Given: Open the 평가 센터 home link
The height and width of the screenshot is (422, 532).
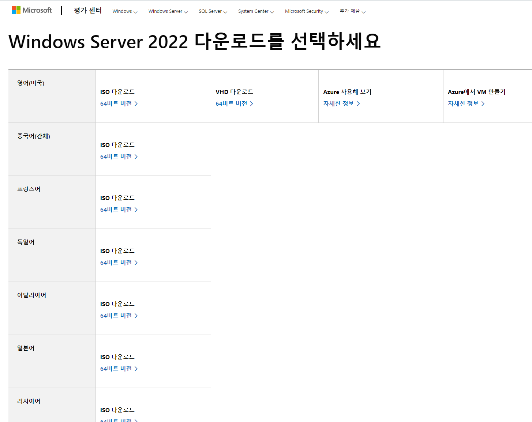Looking at the screenshot, I should pos(88,11).
